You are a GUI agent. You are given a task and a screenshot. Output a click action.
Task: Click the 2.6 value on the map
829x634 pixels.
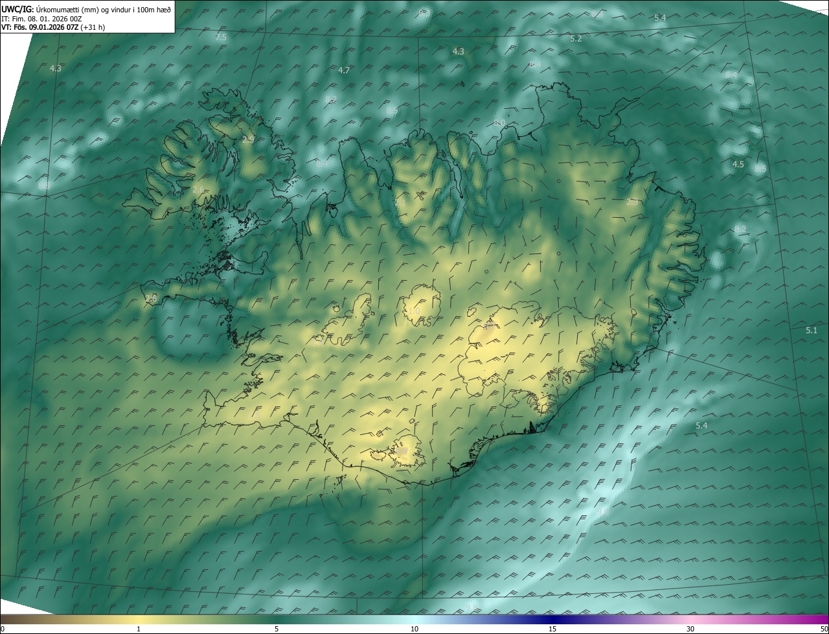(x=198, y=189)
